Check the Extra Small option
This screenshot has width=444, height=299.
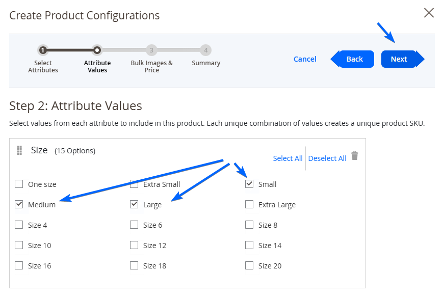(x=134, y=184)
